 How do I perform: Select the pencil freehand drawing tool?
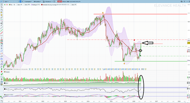[x=2, y=23]
